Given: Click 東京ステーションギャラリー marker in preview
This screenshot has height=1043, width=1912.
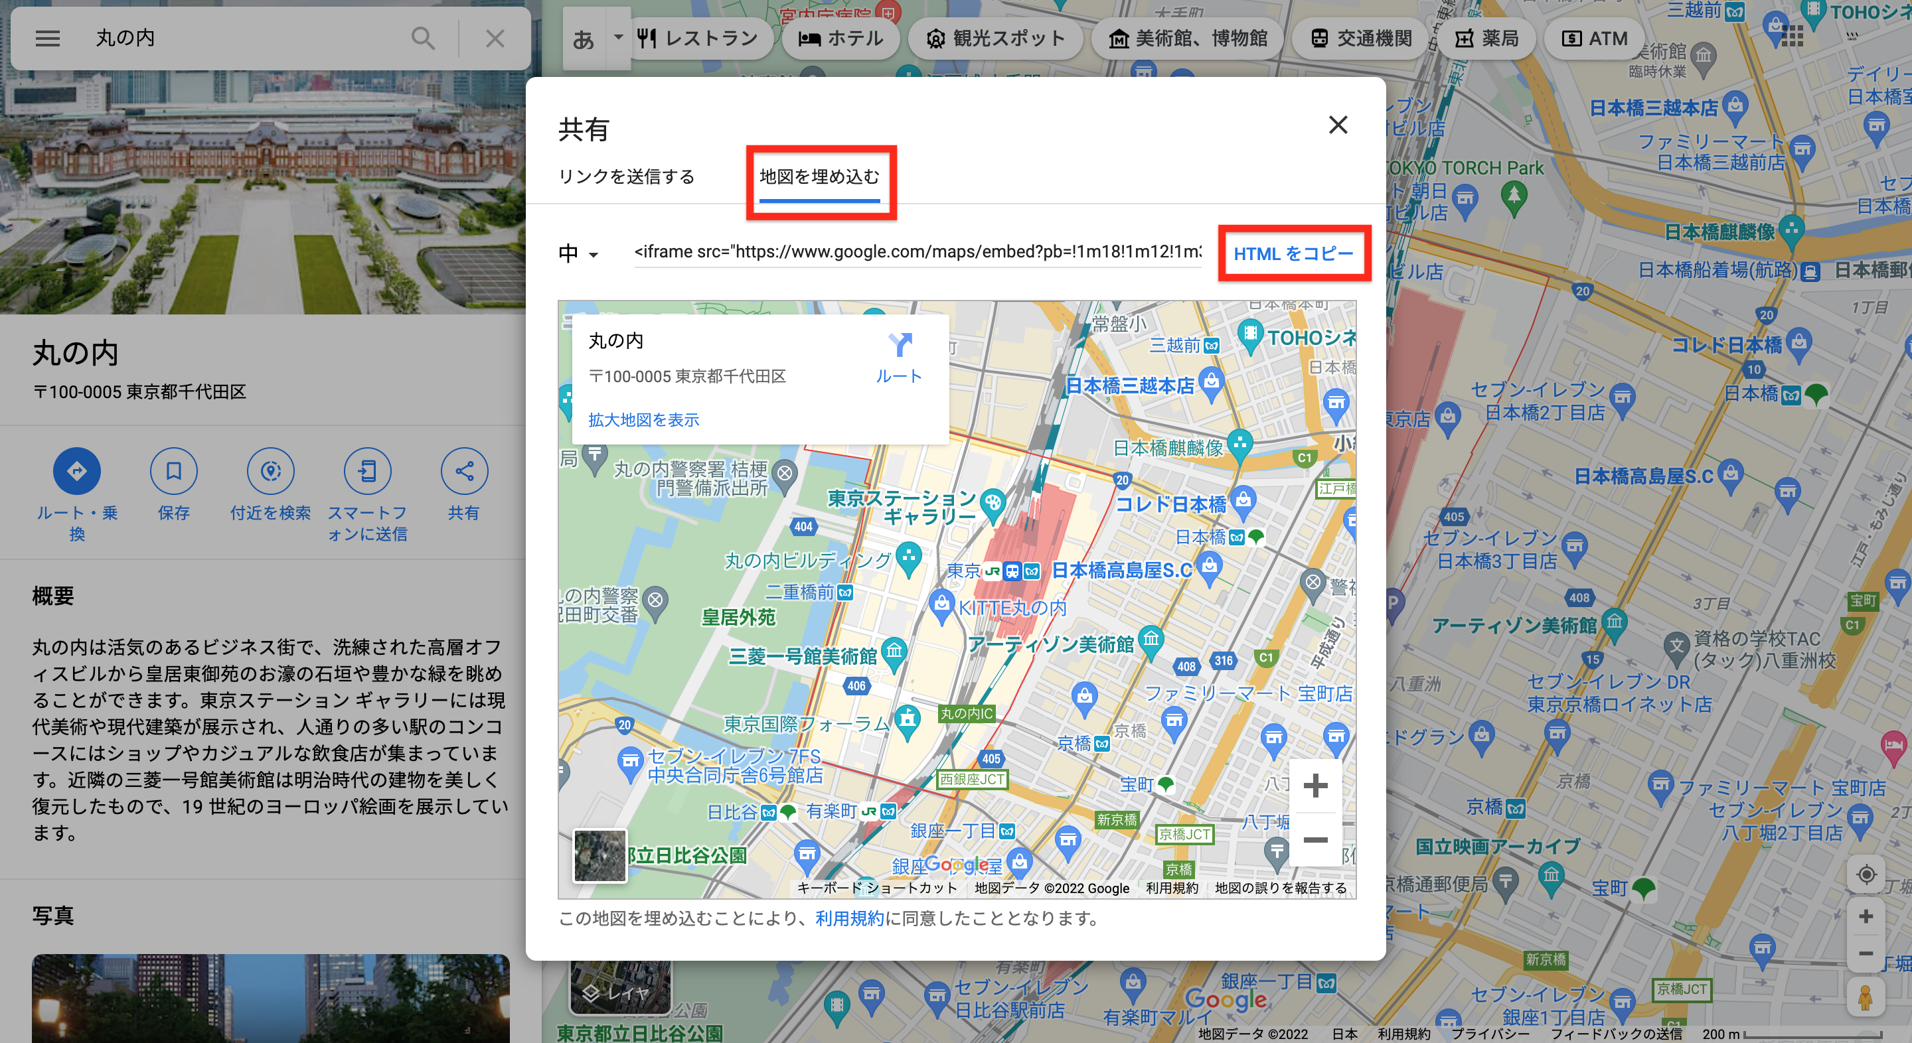Looking at the screenshot, I should (x=993, y=505).
